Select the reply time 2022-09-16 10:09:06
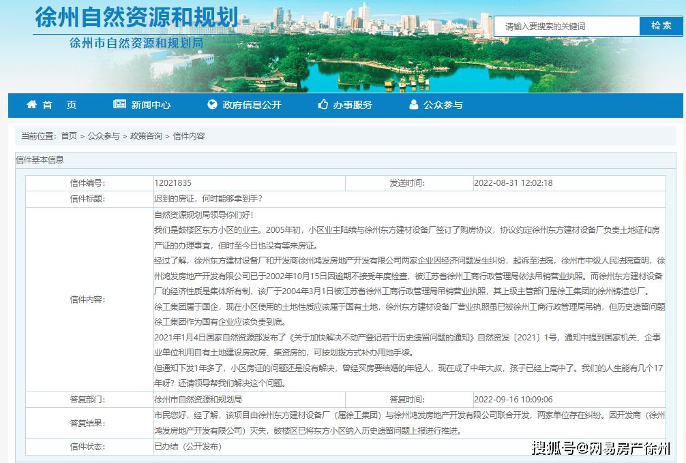686x463 pixels. [513, 399]
